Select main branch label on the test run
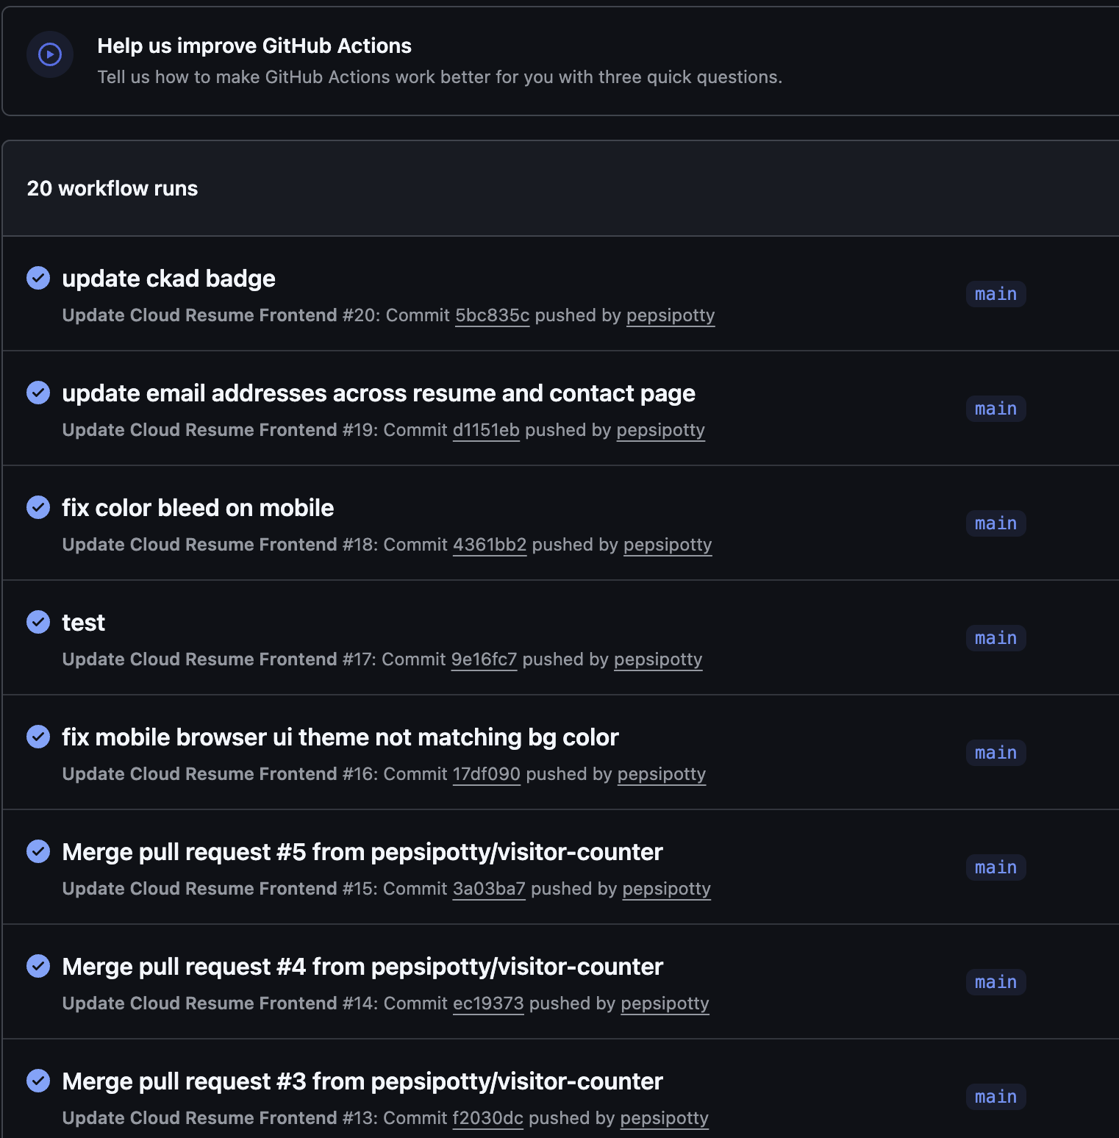1119x1138 pixels. [x=995, y=638]
